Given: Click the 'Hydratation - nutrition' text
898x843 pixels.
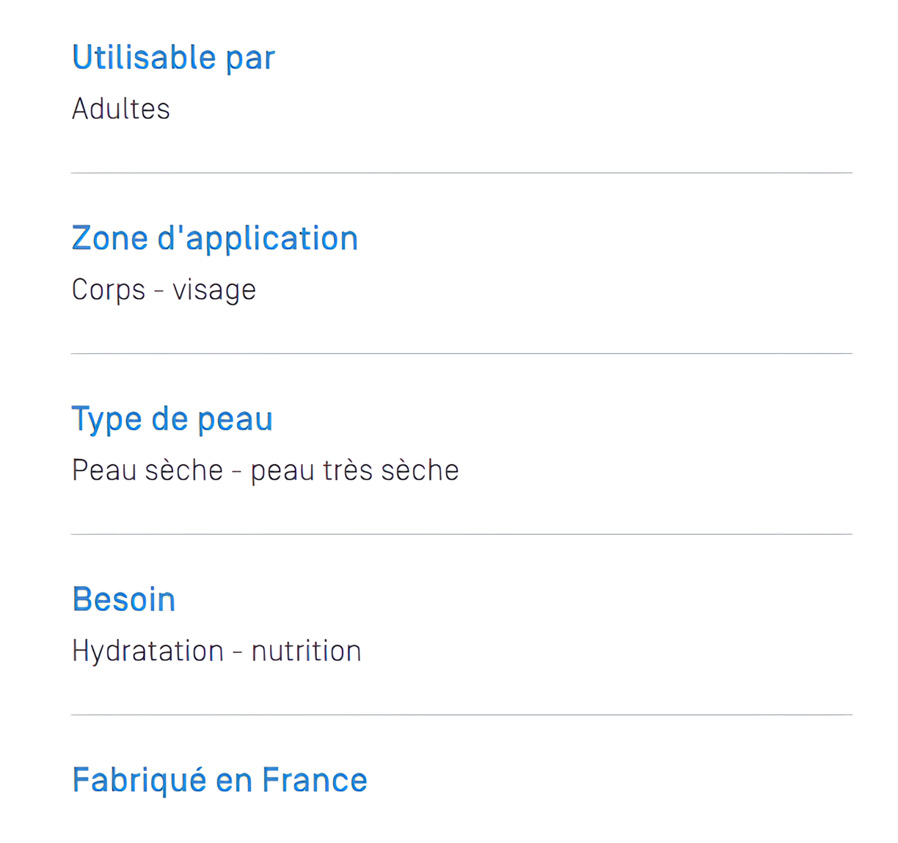Looking at the screenshot, I should point(216,651).
